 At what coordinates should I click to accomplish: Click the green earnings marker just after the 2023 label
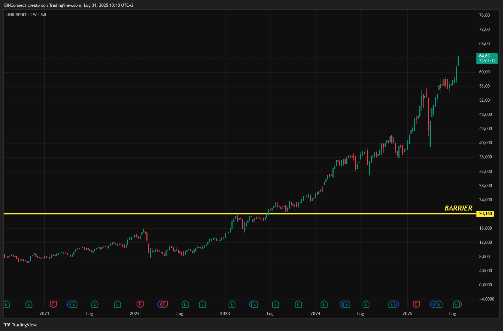pyautogui.click(x=232, y=304)
